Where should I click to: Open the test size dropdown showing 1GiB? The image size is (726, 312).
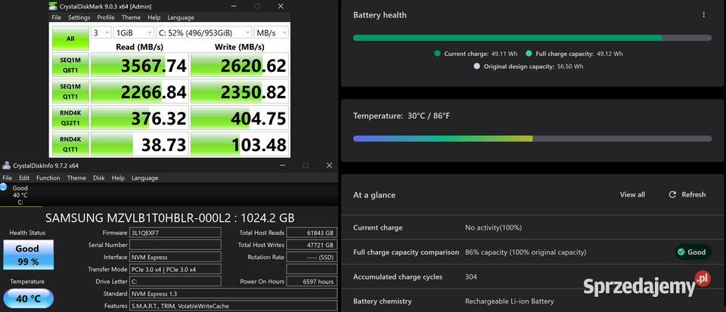133,32
